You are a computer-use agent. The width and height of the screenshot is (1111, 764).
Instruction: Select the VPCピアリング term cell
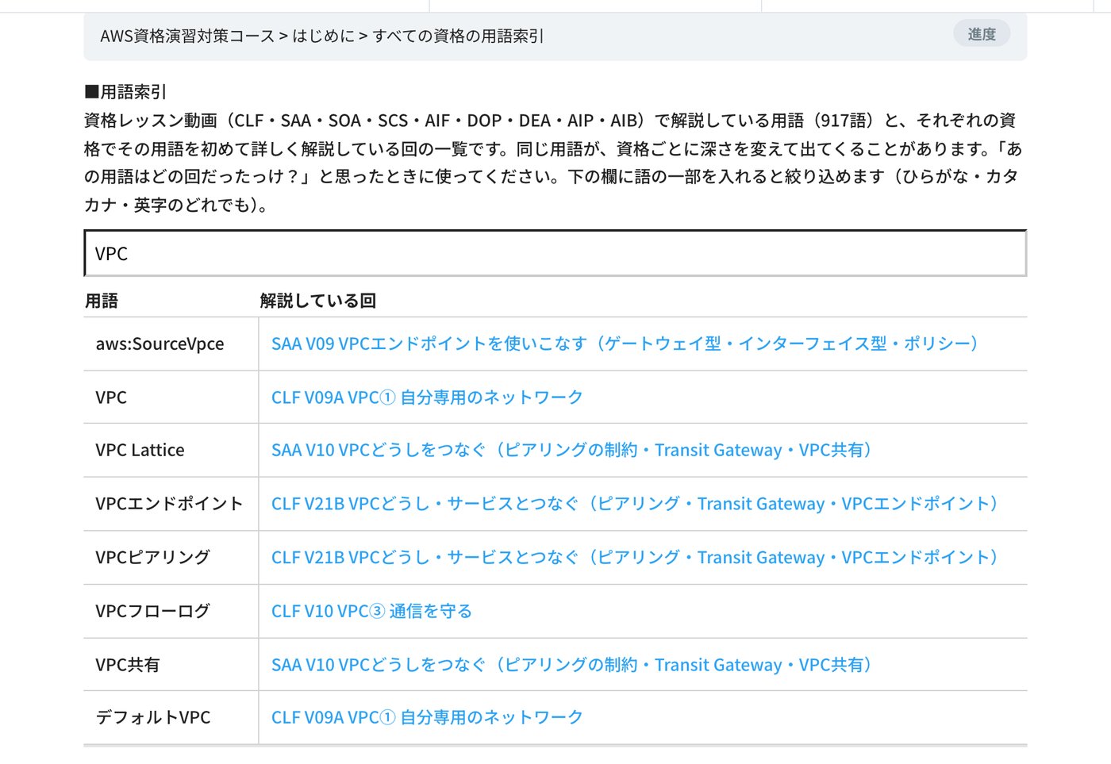[x=171, y=558]
